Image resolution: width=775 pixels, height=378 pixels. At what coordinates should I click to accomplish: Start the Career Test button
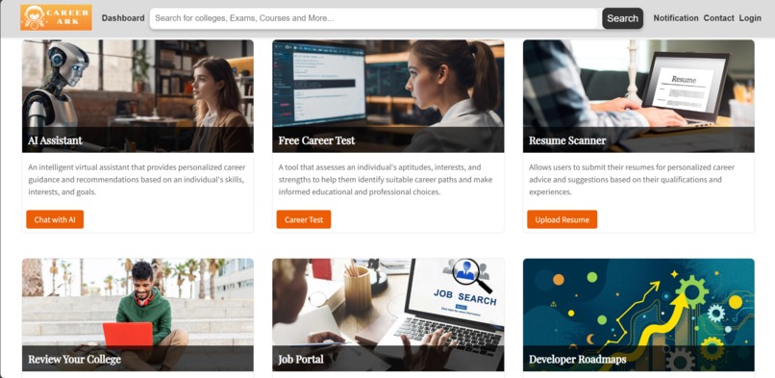(304, 219)
